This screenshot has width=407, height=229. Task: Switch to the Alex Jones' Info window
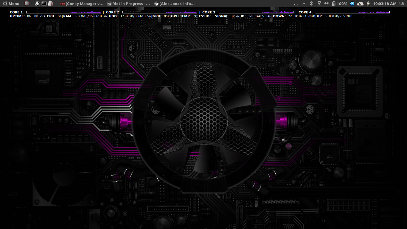click(x=175, y=4)
